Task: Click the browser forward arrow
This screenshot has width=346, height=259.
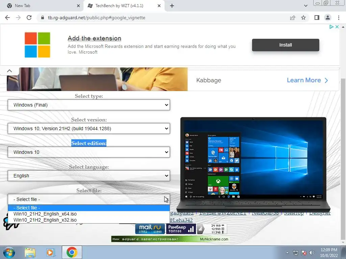Action: coord(18,18)
